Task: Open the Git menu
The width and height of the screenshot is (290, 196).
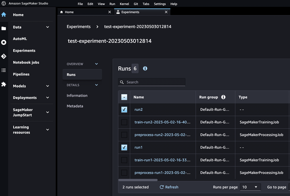Action: pyautogui.click(x=136, y=4)
